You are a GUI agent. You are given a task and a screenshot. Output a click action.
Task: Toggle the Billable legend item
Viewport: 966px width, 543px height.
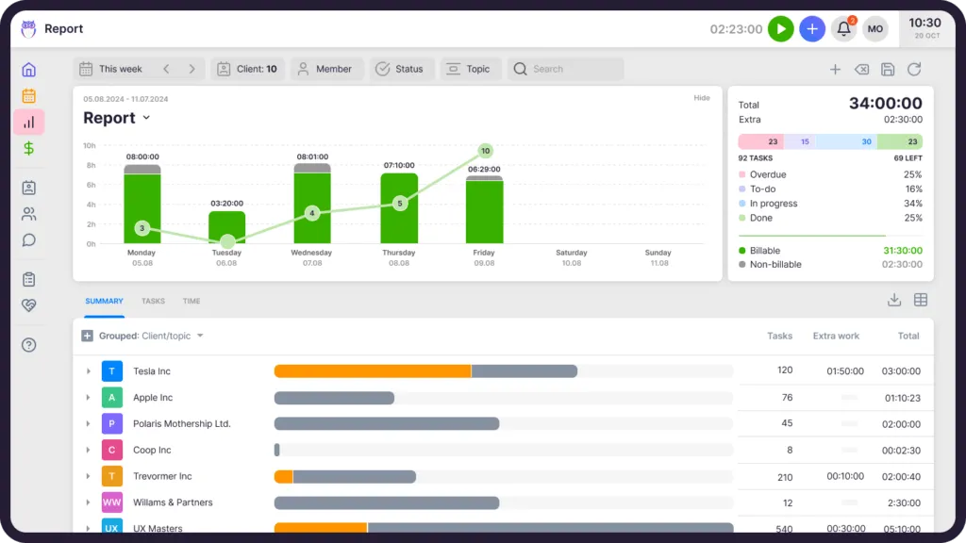coord(766,250)
